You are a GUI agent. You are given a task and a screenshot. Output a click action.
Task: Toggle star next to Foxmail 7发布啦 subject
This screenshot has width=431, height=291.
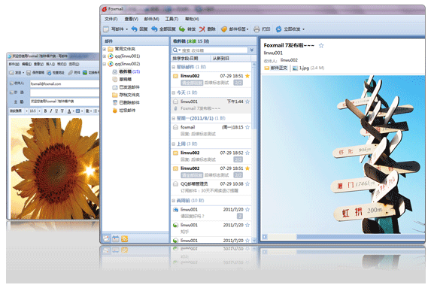[321, 46]
